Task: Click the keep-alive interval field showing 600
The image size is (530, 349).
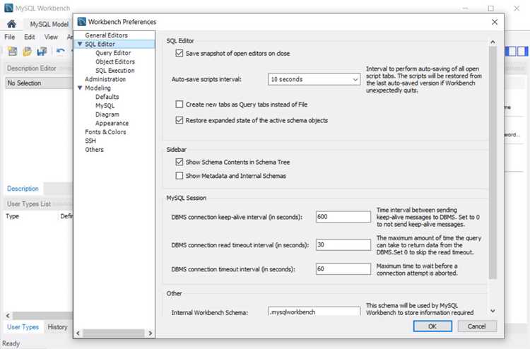Action: (x=343, y=217)
